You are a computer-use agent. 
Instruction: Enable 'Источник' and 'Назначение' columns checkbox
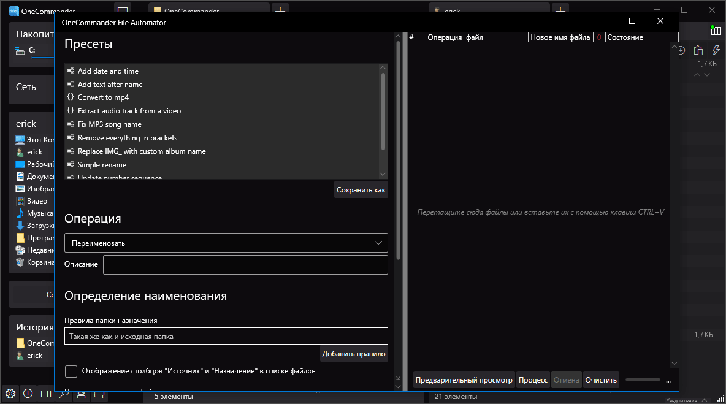click(x=71, y=371)
